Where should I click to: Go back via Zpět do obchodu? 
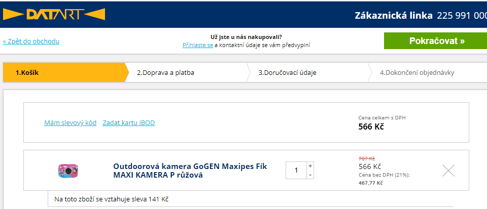(31, 41)
